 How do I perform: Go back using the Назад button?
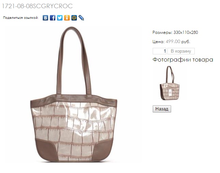tap(162, 109)
